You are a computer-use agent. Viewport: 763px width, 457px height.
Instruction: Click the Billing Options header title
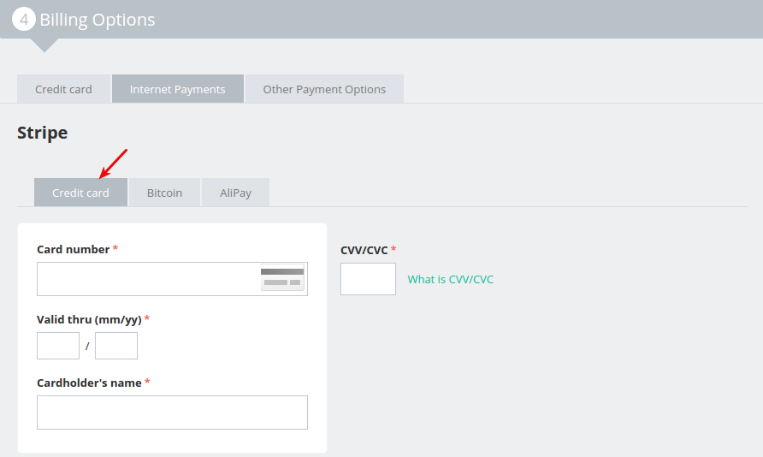(98, 20)
